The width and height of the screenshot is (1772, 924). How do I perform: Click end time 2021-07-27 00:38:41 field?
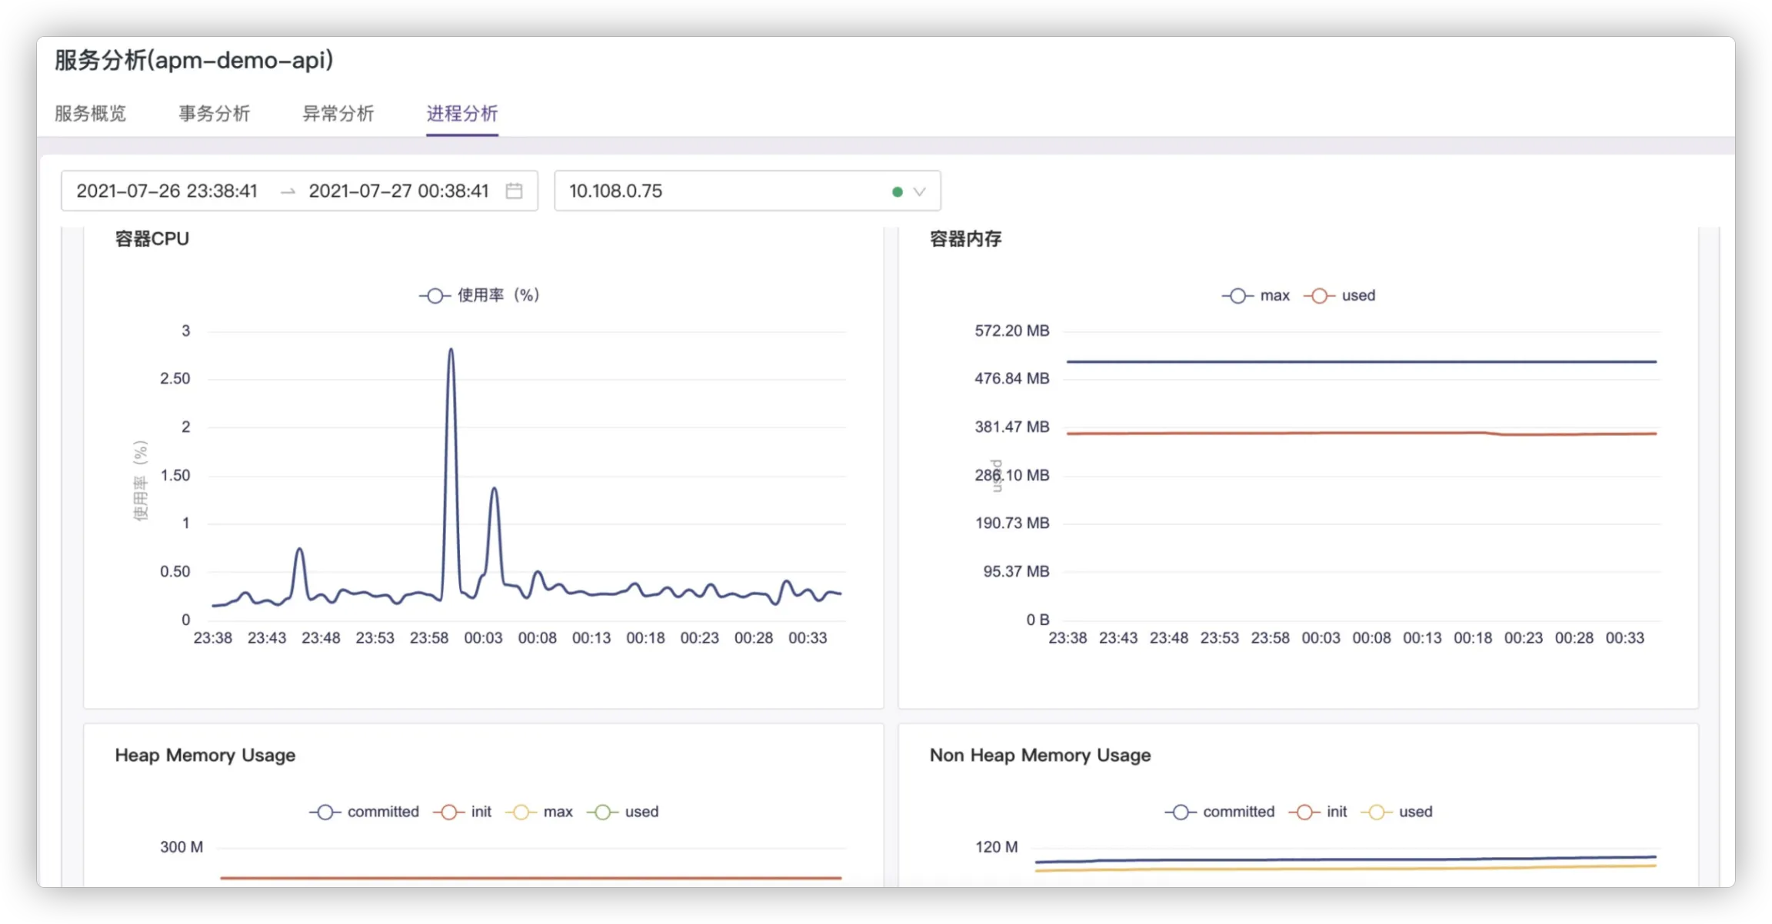(398, 191)
